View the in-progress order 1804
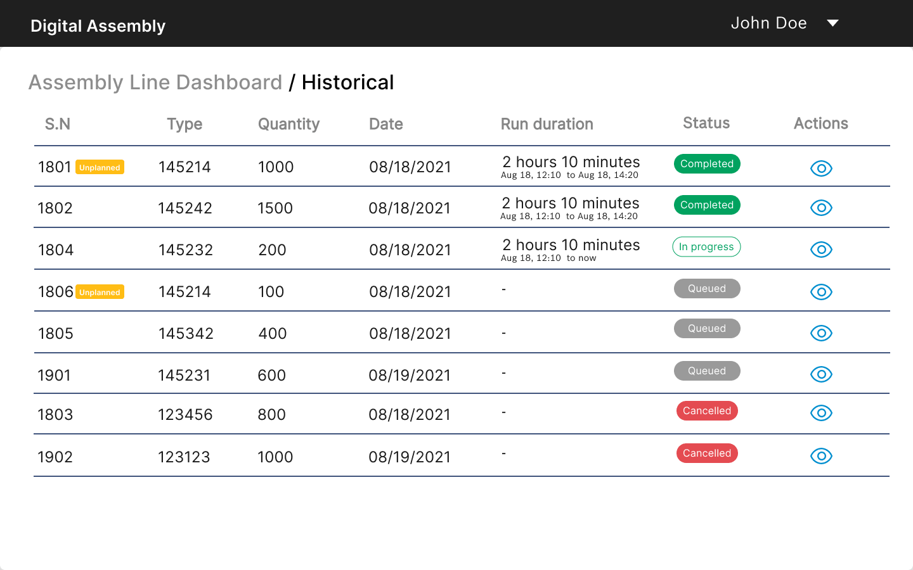 pos(821,250)
